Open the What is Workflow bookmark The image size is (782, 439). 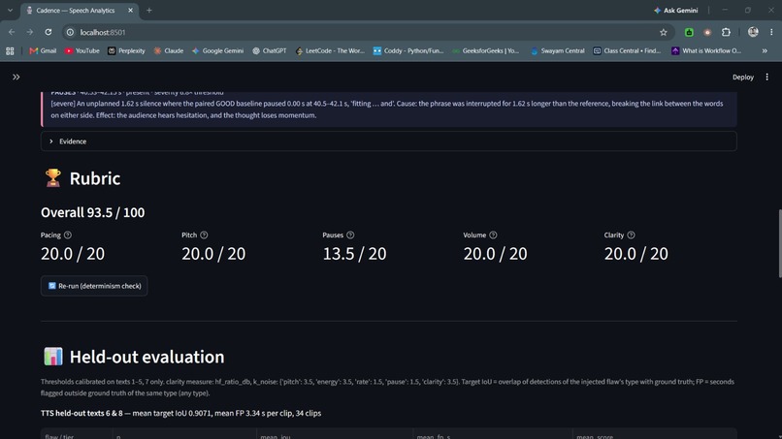(x=706, y=50)
